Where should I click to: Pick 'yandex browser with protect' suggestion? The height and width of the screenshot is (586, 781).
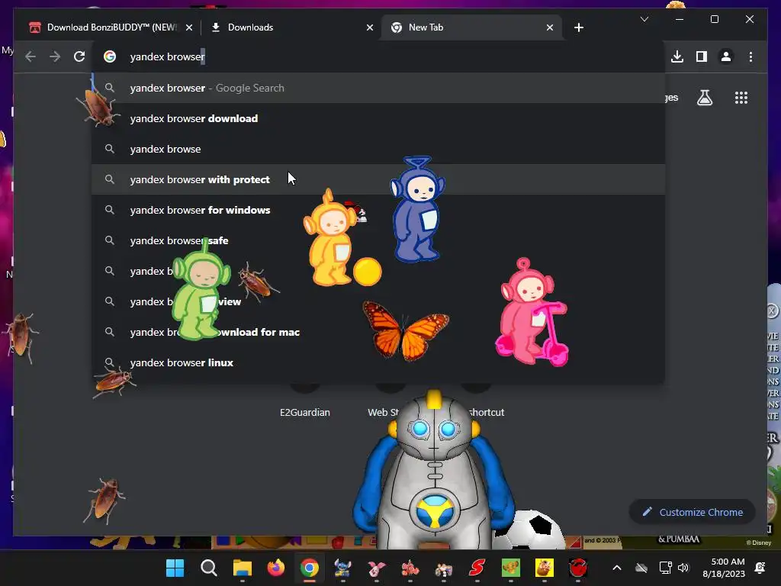click(378, 179)
